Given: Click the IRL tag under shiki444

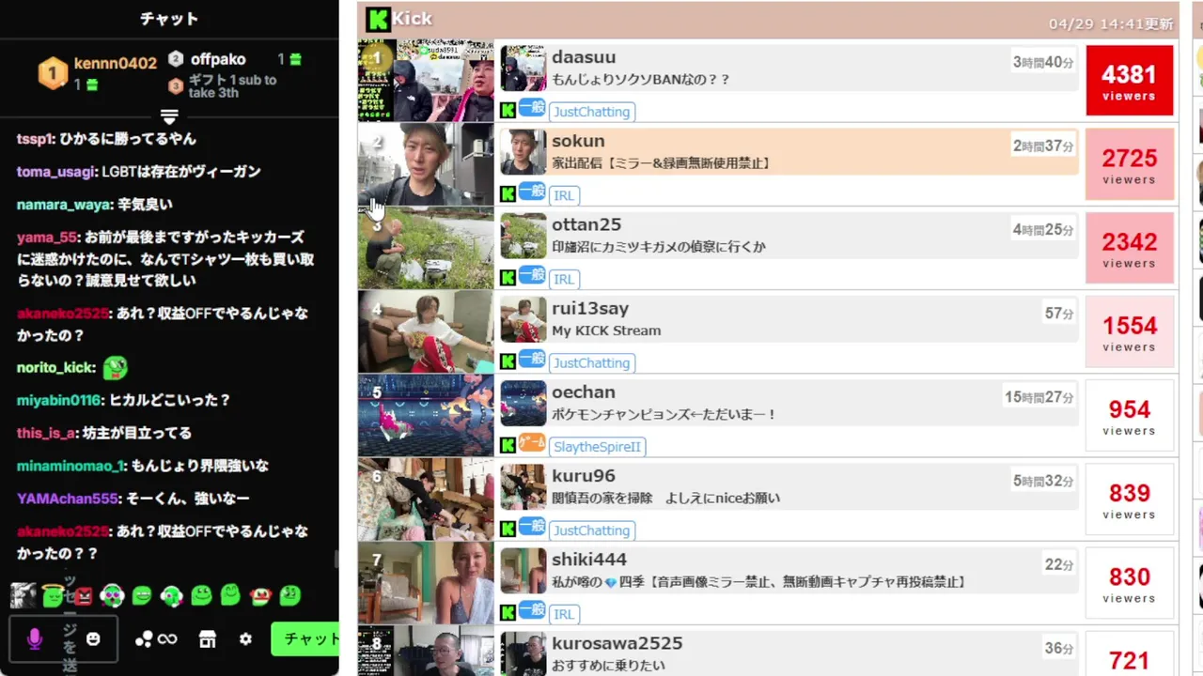Looking at the screenshot, I should point(564,614).
